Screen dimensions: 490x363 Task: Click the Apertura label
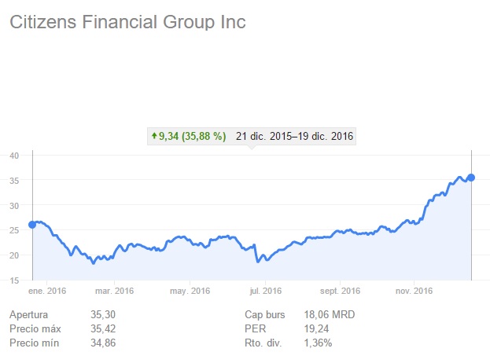pyautogui.click(x=29, y=315)
